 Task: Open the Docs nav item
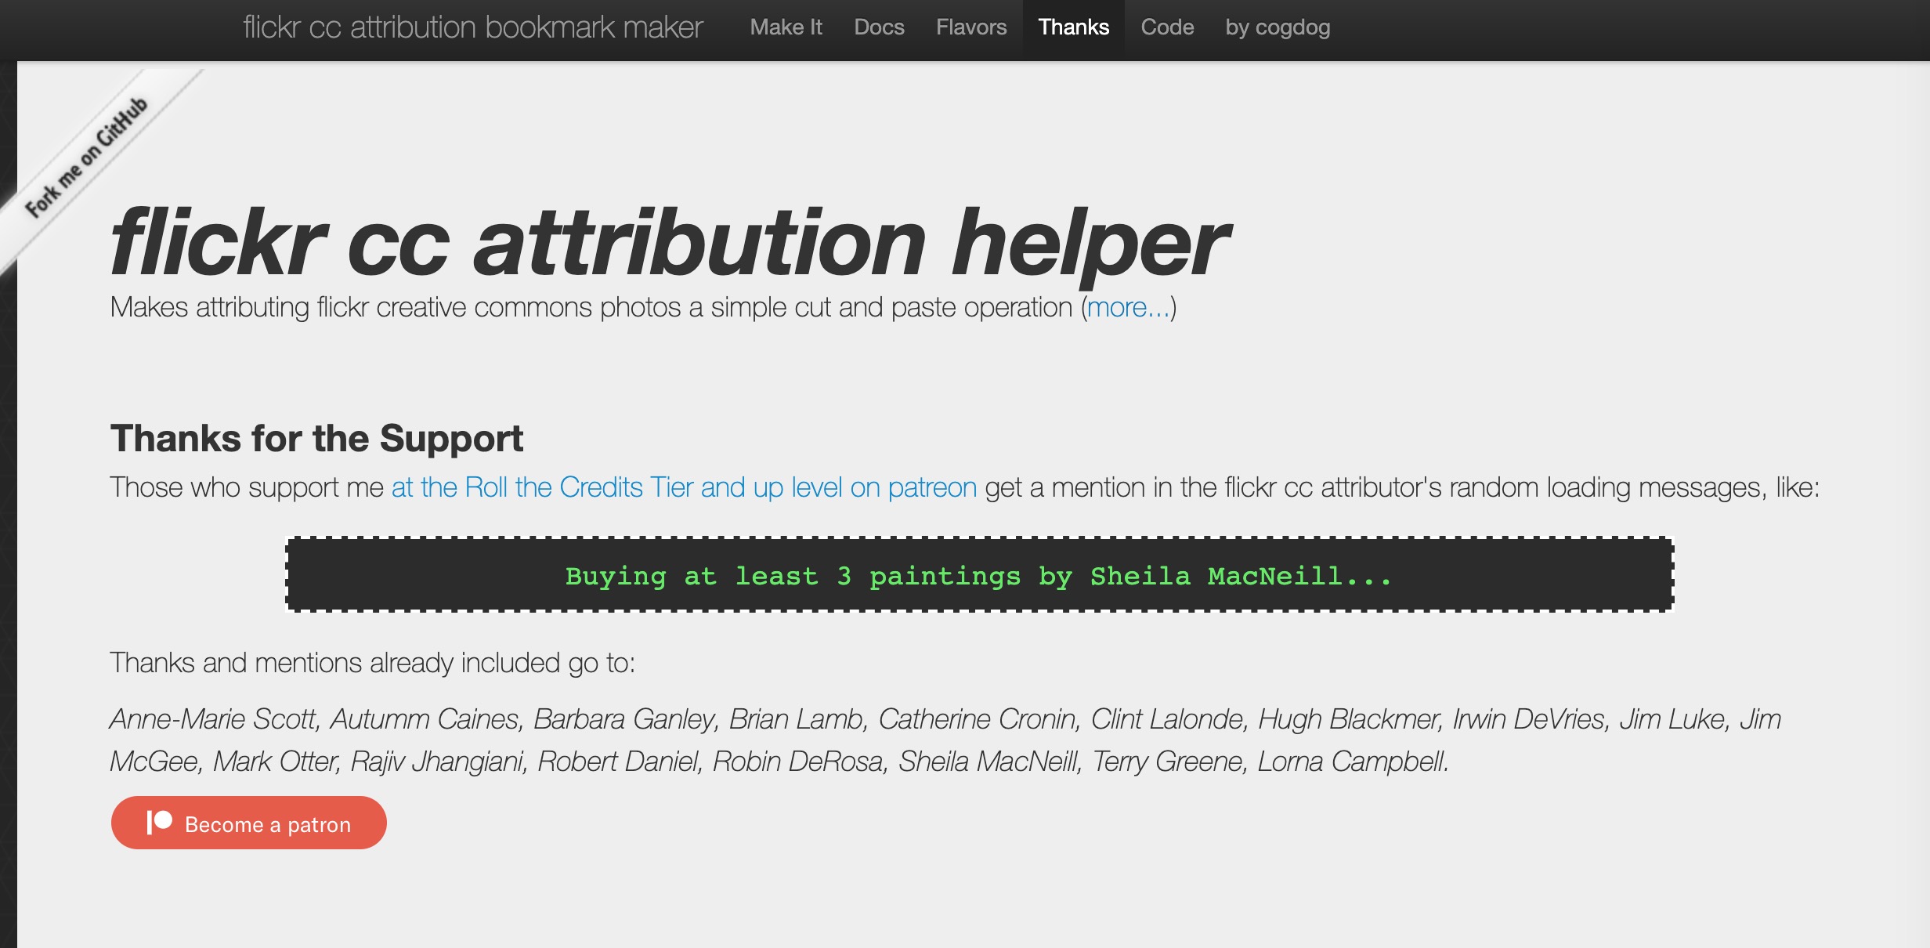pyautogui.click(x=879, y=27)
